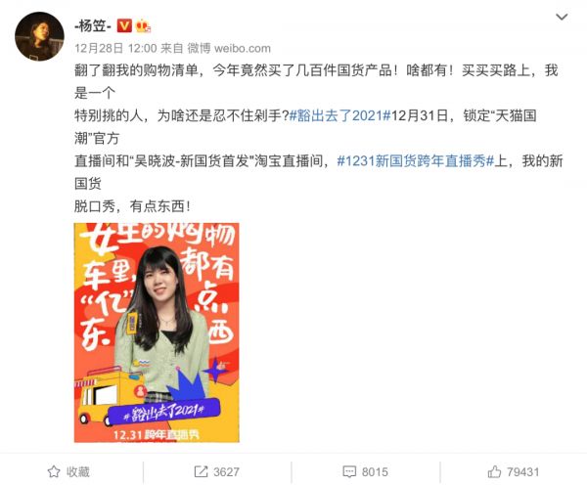Click the star favorite icon
Image resolution: width=587 pixels, height=486 pixels.
(54, 471)
